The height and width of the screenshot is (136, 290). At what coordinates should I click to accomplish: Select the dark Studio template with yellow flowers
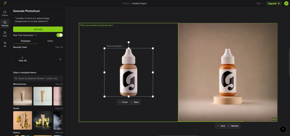(43, 120)
